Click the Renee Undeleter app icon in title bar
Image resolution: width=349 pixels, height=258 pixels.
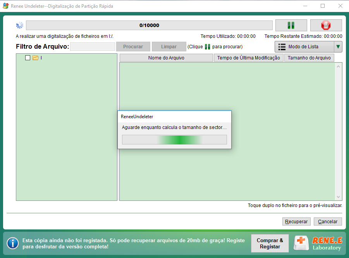[x=5, y=6]
